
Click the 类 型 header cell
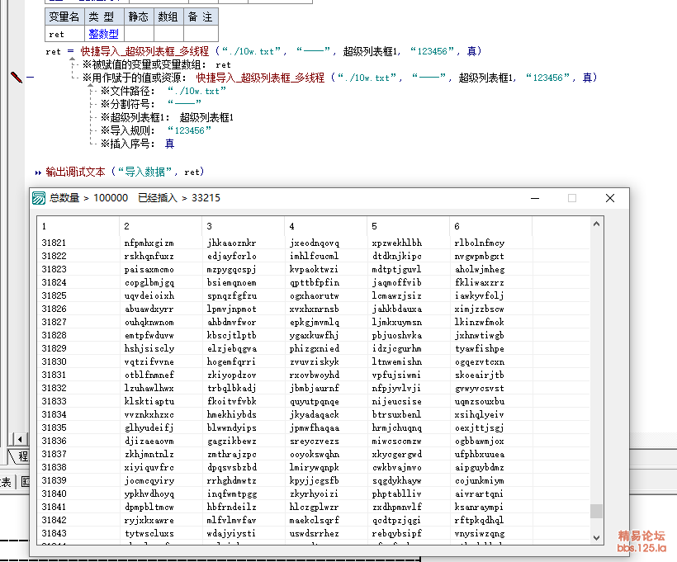pos(104,17)
